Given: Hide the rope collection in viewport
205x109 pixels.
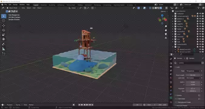Looking at the screenshot, I should pos(200,47).
